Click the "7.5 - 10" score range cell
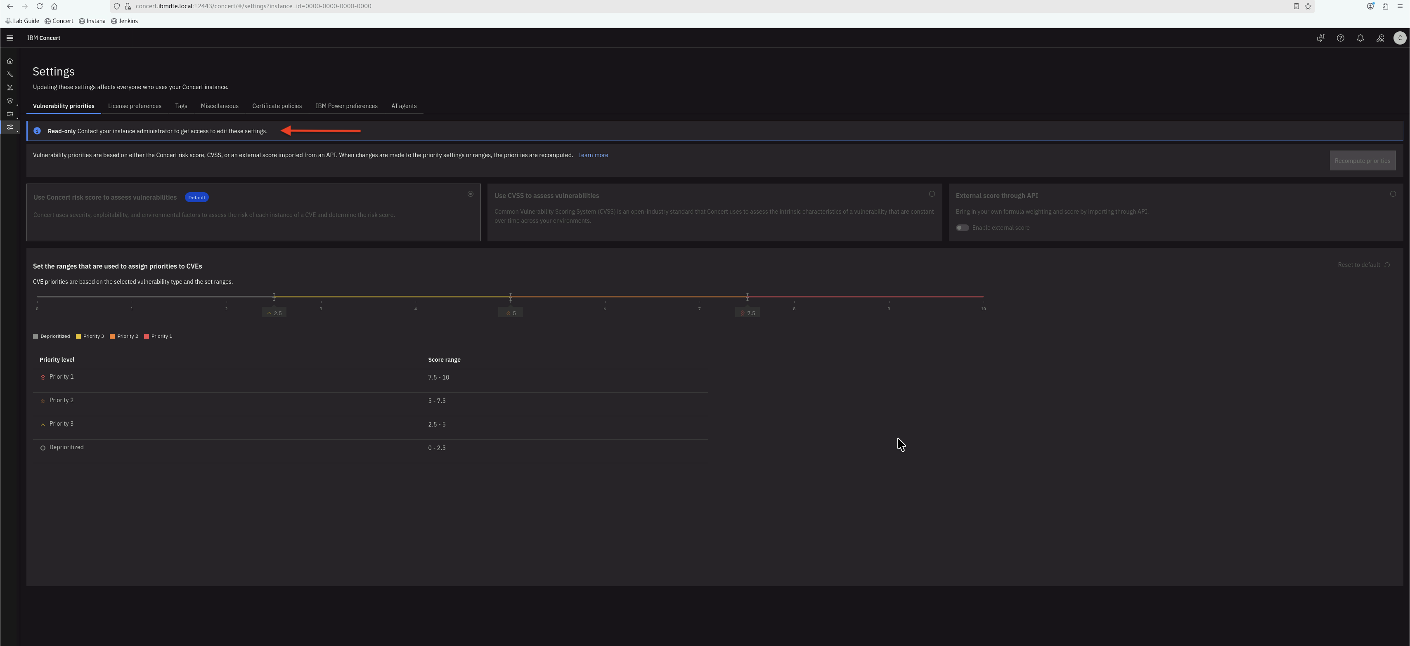1410x646 pixels. 438,377
